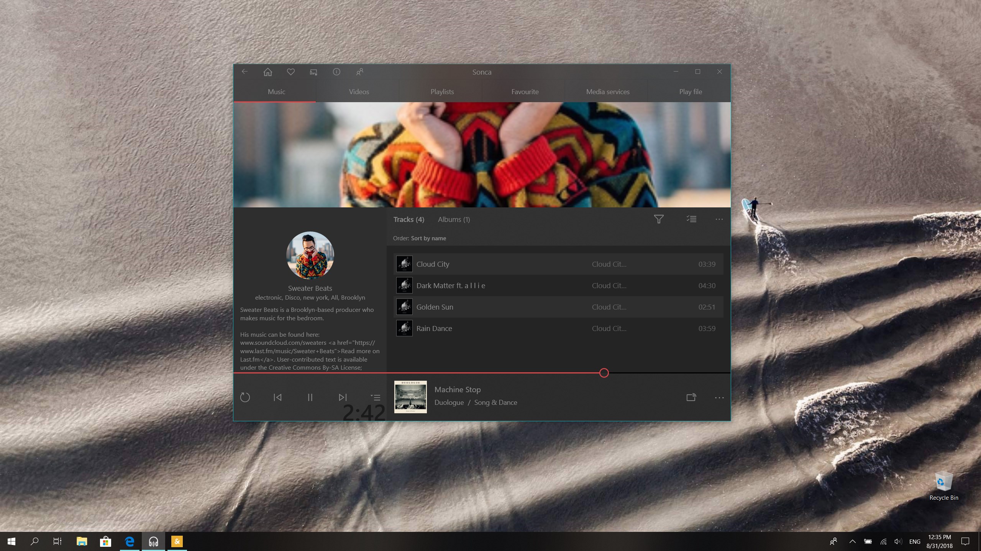Open the filter icon above the track list
This screenshot has width=981, height=551.
pyautogui.click(x=659, y=219)
